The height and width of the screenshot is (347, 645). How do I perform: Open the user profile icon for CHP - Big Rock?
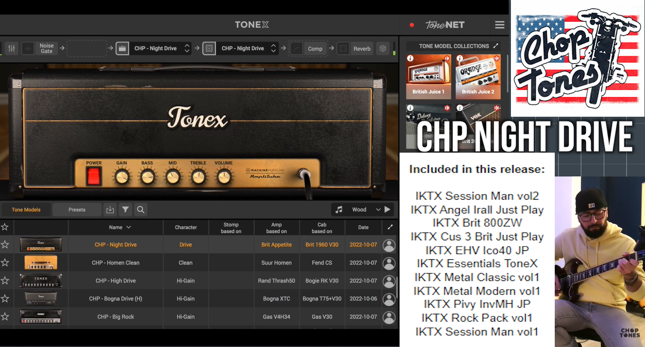389,317
